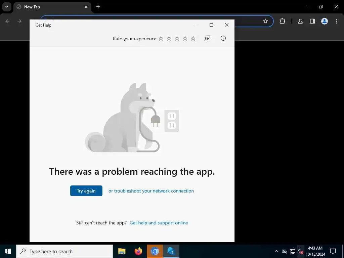This screenshot has height=258, width=344.
Task: Rate experience with the third star
Action: coord(177,39)
